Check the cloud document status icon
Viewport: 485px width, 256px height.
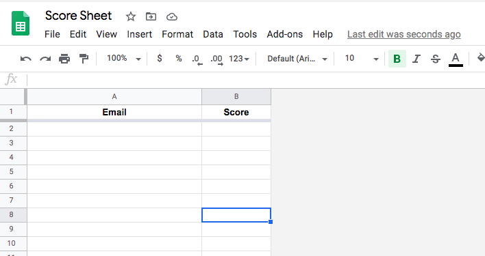[x=172, y=16]
